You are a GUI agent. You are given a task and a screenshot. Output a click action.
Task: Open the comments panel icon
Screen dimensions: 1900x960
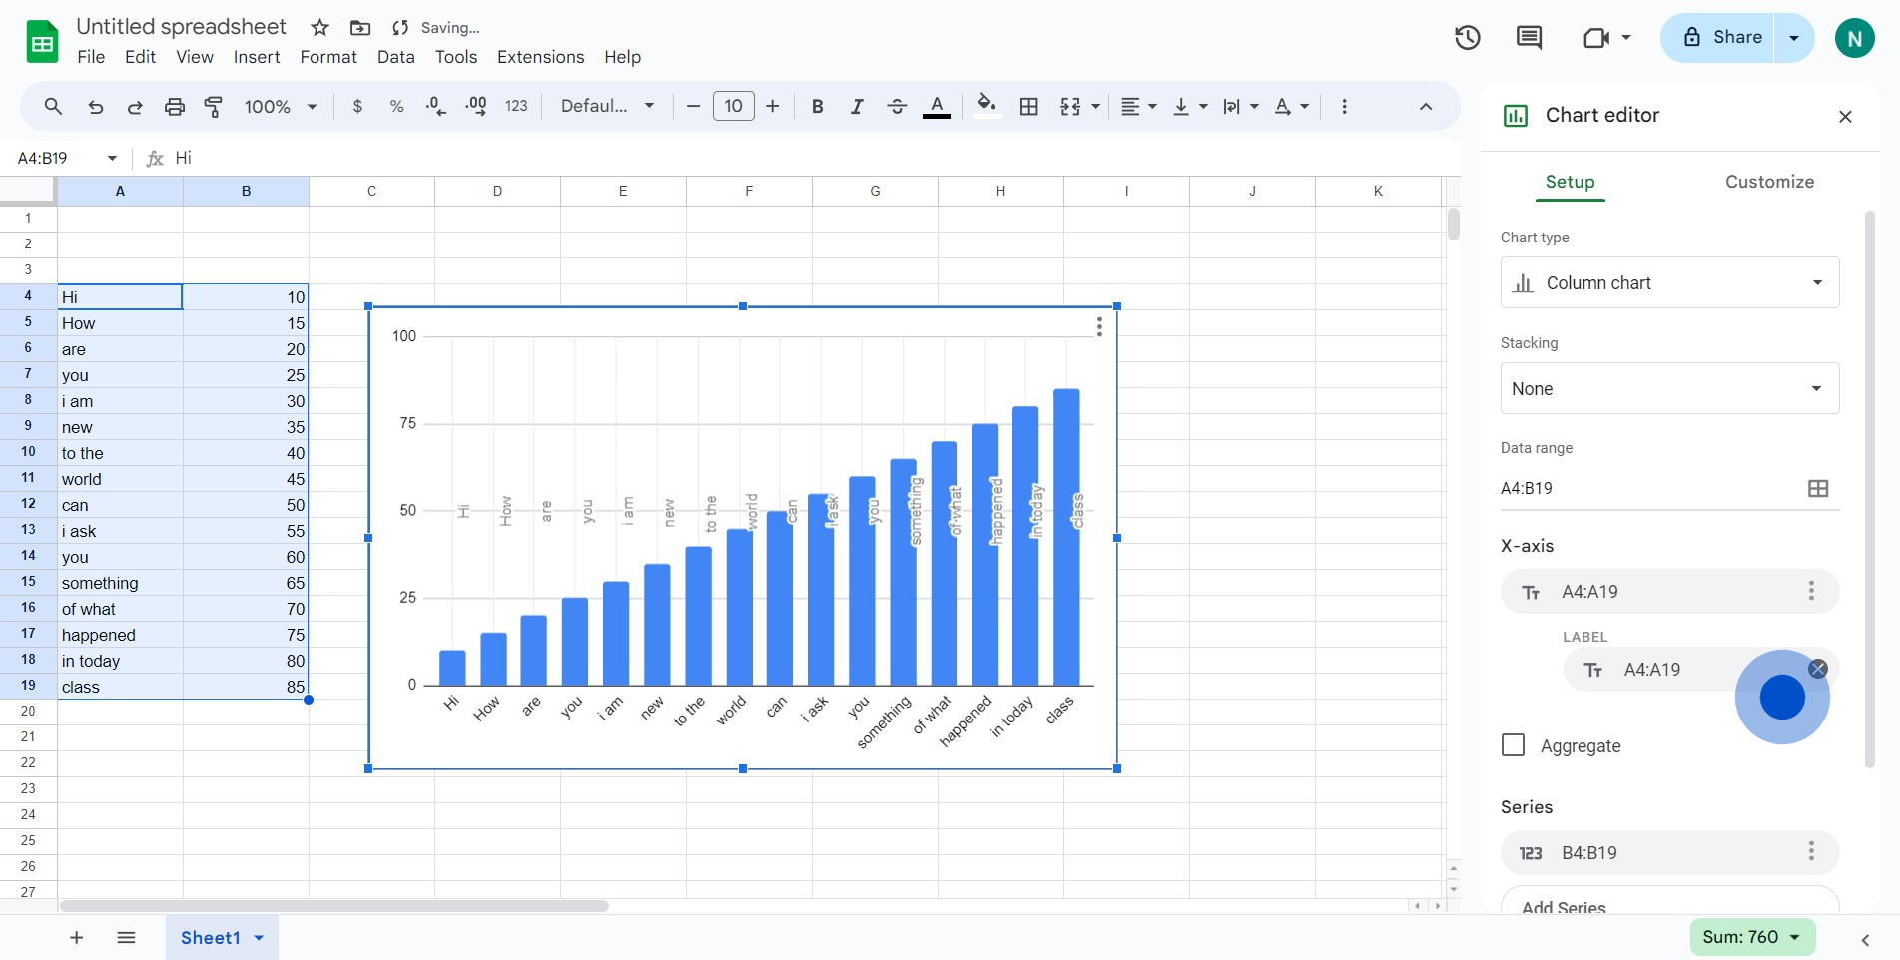click(x=1529, y=38)
